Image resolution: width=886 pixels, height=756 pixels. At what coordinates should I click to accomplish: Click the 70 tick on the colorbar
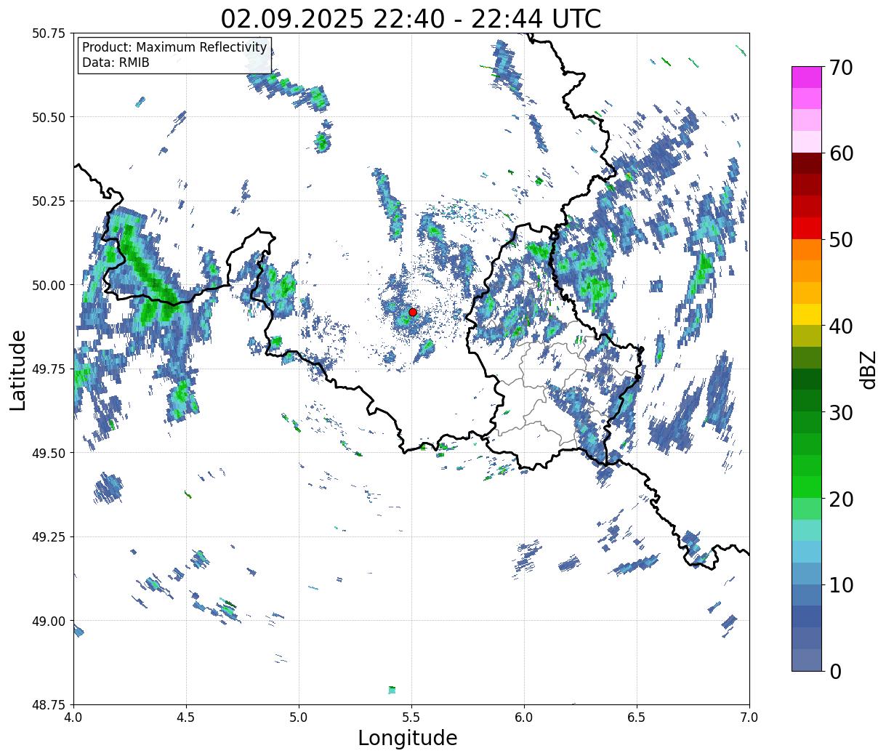pos(841,67)
